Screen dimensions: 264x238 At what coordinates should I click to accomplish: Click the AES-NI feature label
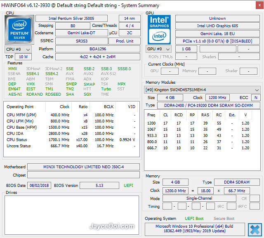[15, 94]
